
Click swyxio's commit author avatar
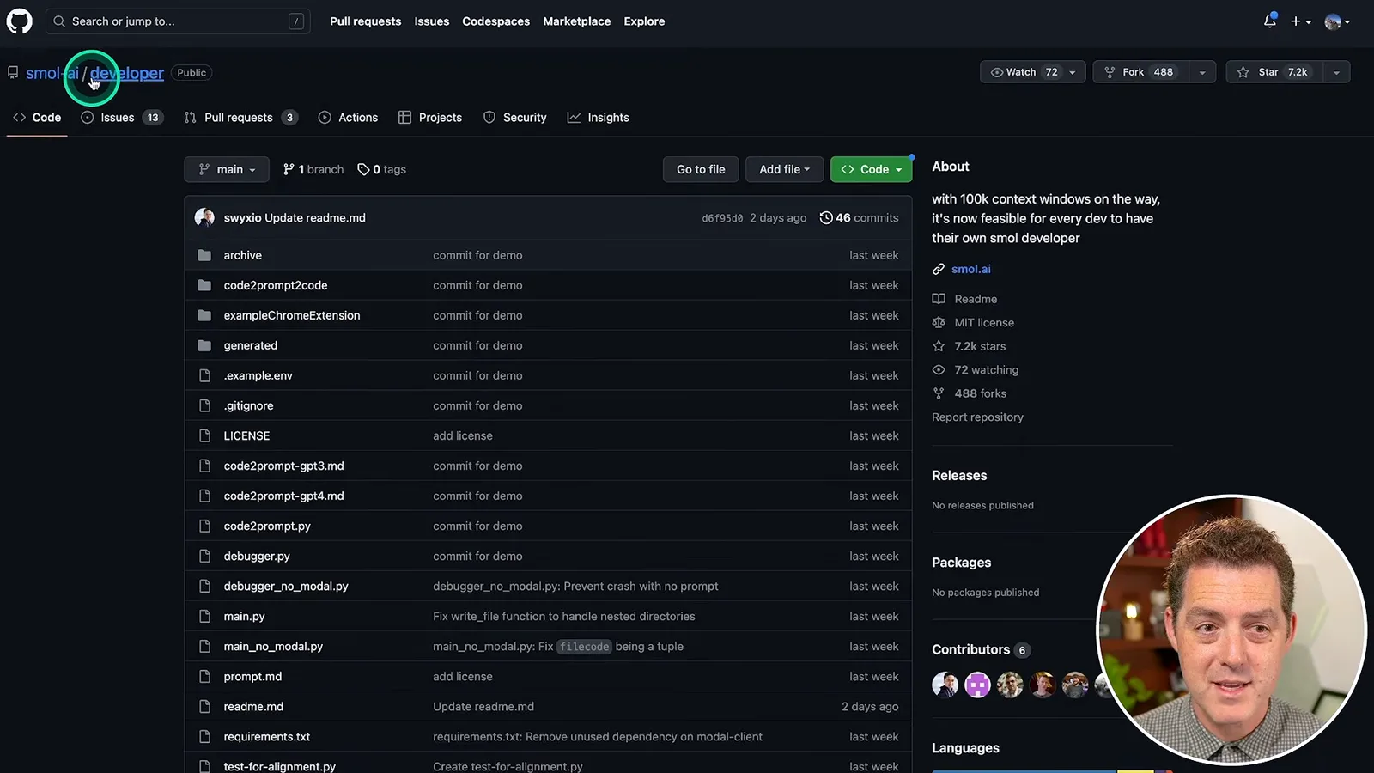[x=204, y=217]
